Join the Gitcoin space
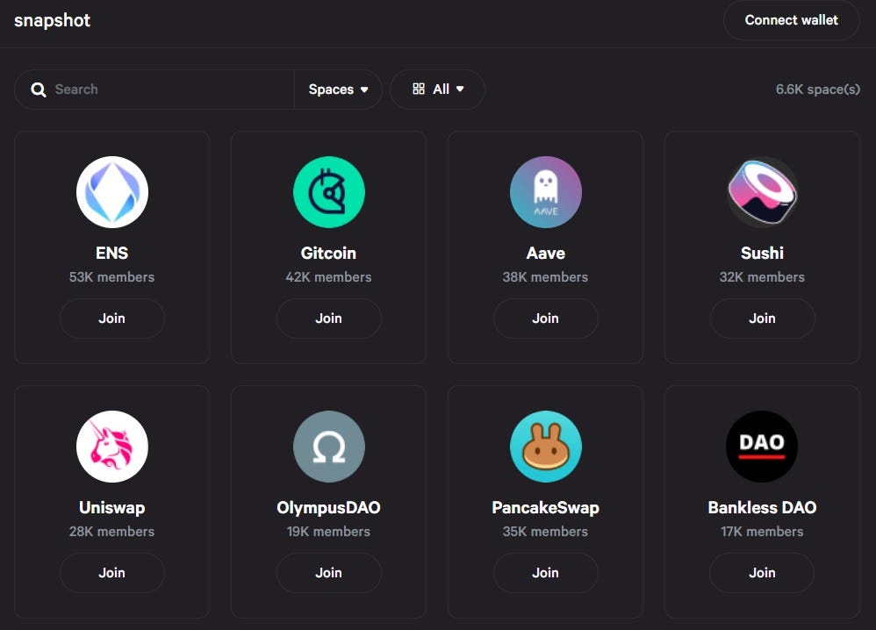The image size is (876, 630). tap(329, 319)
